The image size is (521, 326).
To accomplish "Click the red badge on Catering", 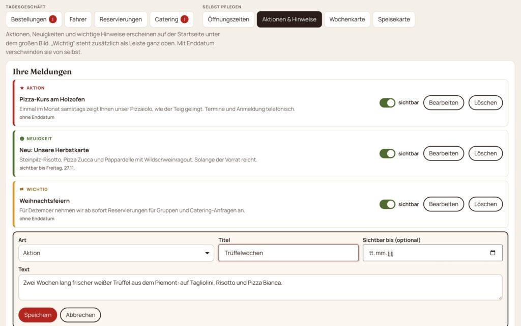I will click(184, 19).
